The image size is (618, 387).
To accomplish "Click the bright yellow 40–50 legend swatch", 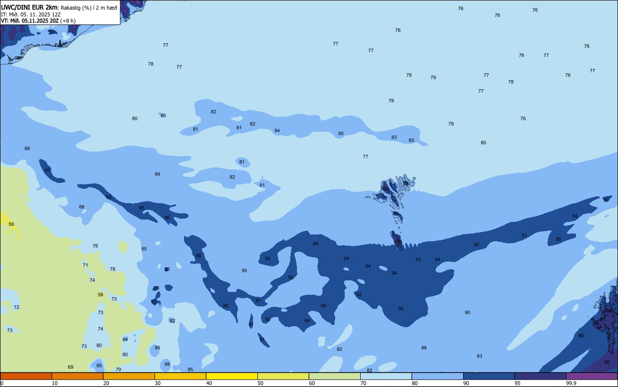I will (x=232, y=376).
